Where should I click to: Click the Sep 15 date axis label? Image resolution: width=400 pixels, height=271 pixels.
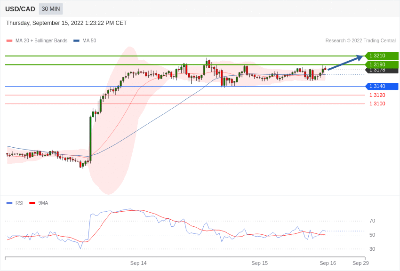point(259,263)
